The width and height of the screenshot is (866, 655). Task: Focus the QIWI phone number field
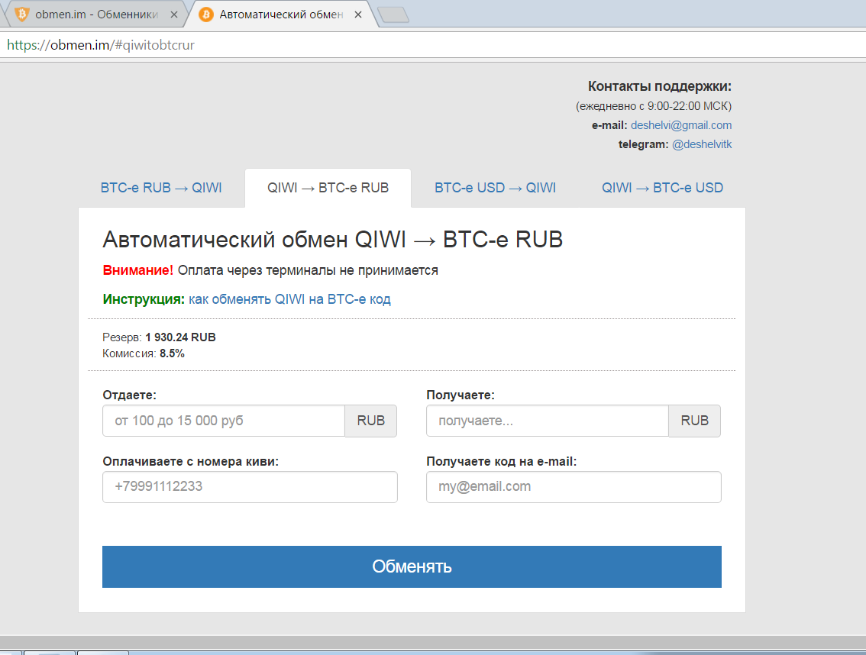coord(250,487)
